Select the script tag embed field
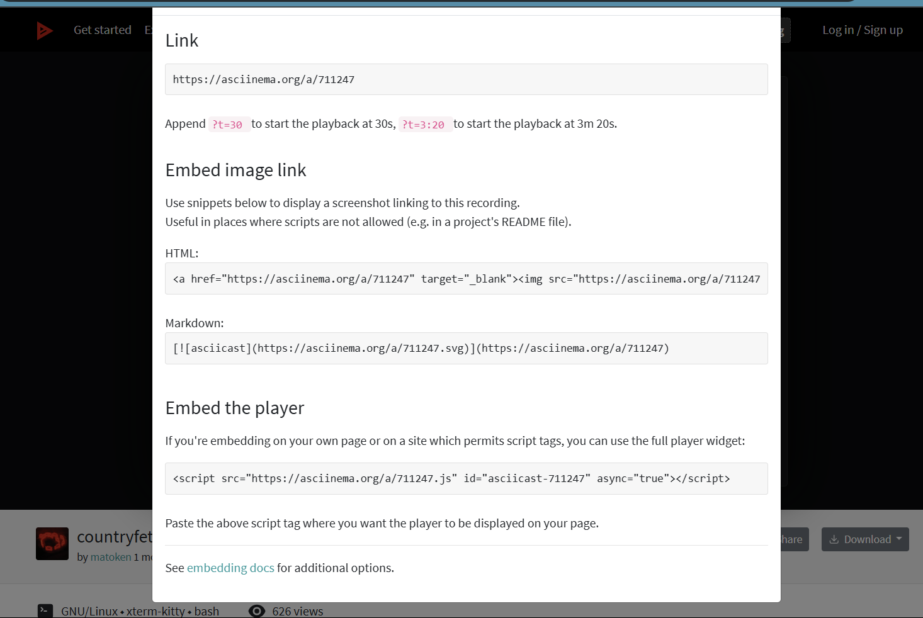Viewport: 923px width, 618px height. 466,478
